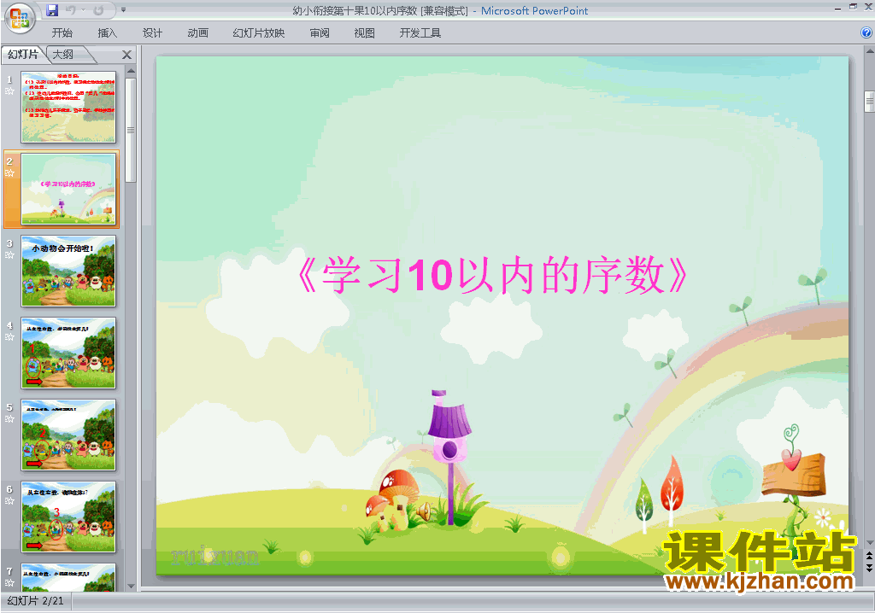Close the PowerPoint window
875x613 pixels.
click(x=868, y=7)
